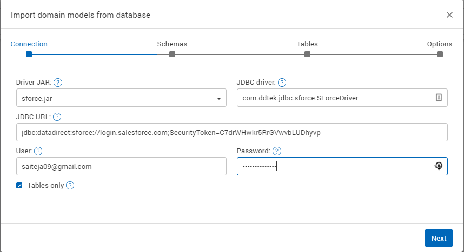464x252 pixels.
Task: Open the JDBC URL help icon
Action: click(57, 117)
